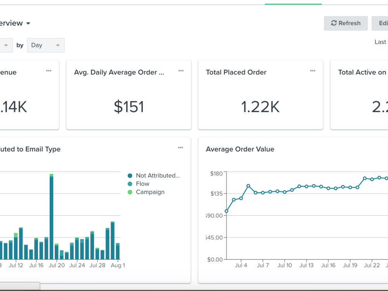This screenshot has width=388, height=291.
Task: Click the first Average Order Value data point
Action: point(227,211)
